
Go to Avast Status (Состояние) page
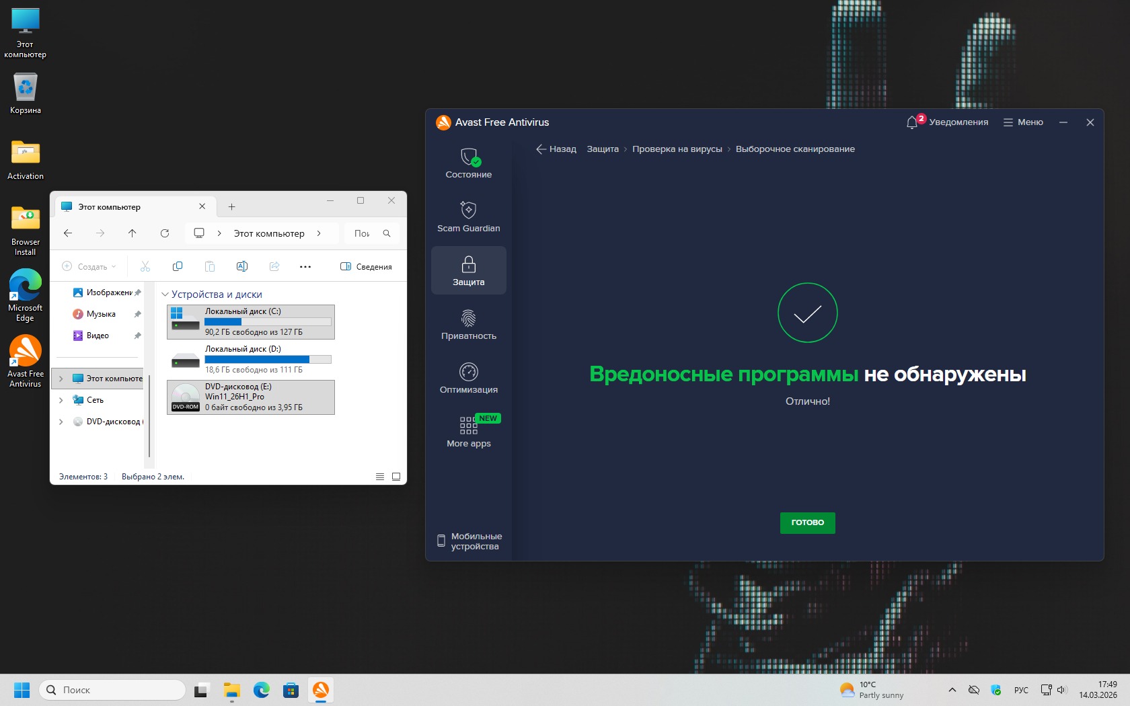click(x=468, y=163)
